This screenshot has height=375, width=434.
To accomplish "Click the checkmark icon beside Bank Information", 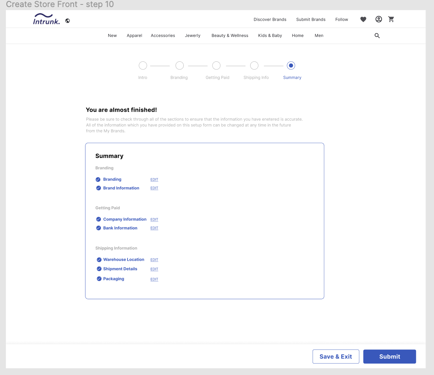I will tap(99, 228).
